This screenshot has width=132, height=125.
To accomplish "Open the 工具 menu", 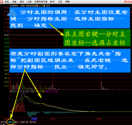I will (x=60, y=2).
